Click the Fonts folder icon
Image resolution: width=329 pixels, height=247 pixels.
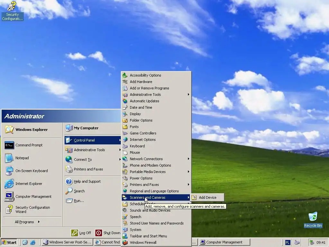click(125, 127)
